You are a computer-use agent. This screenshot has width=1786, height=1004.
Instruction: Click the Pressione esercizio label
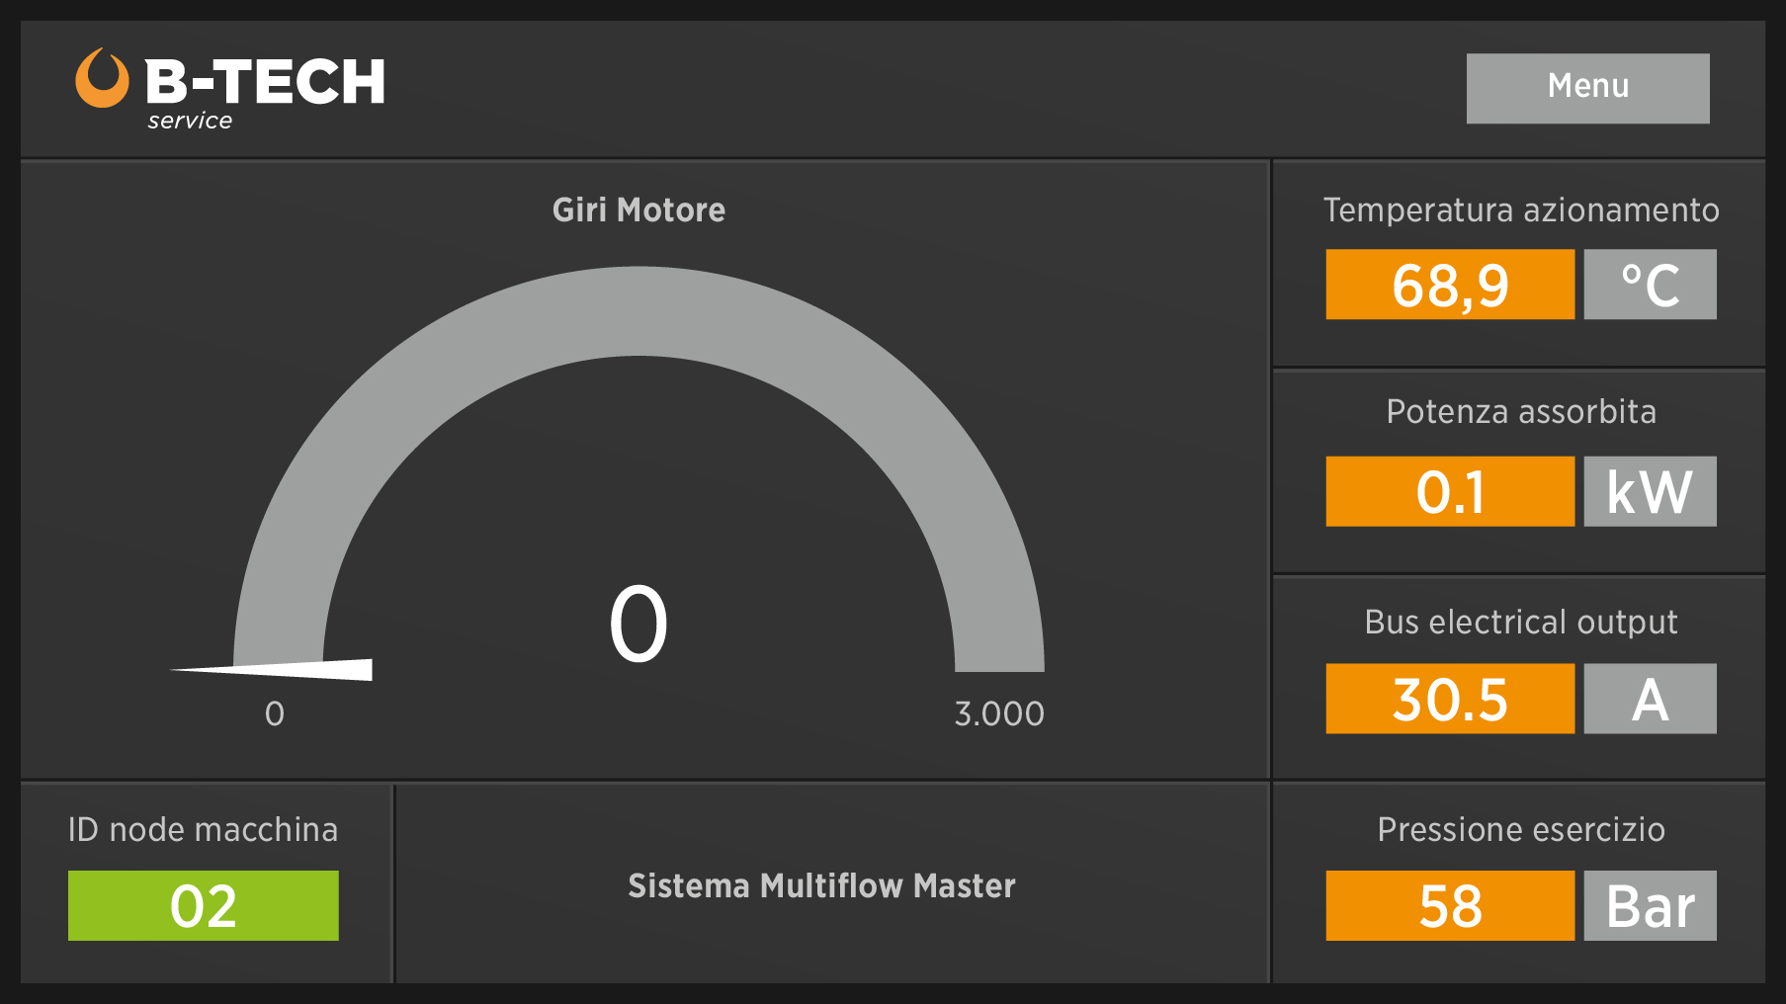(x=1520, y=829)
